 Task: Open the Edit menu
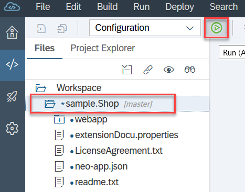click(x=73, y=7)
